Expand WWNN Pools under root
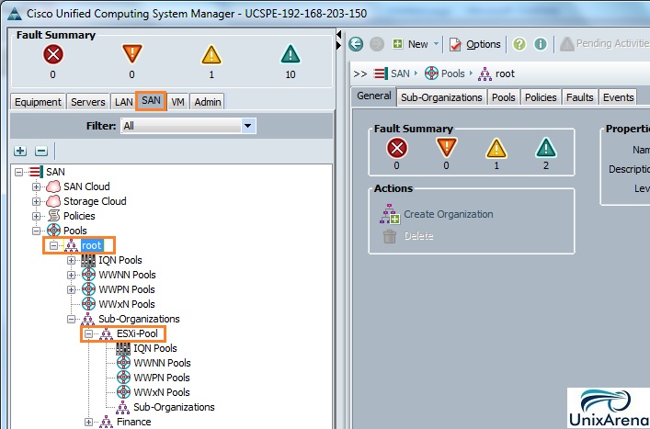Image resolution: width=650 pixels, height=429 pixels. pyautogui.click(x=72, y=275)
